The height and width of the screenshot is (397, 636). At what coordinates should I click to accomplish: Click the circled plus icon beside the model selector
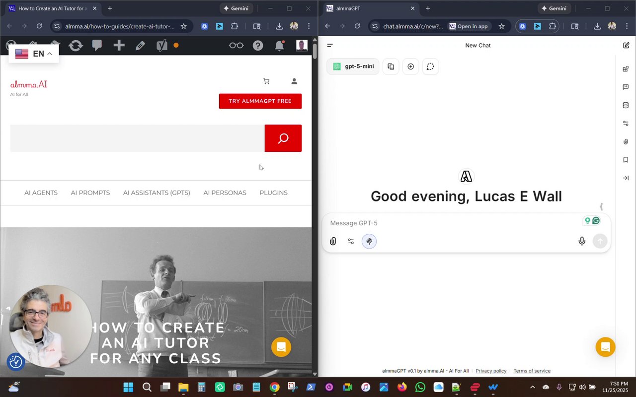point(410,66)
